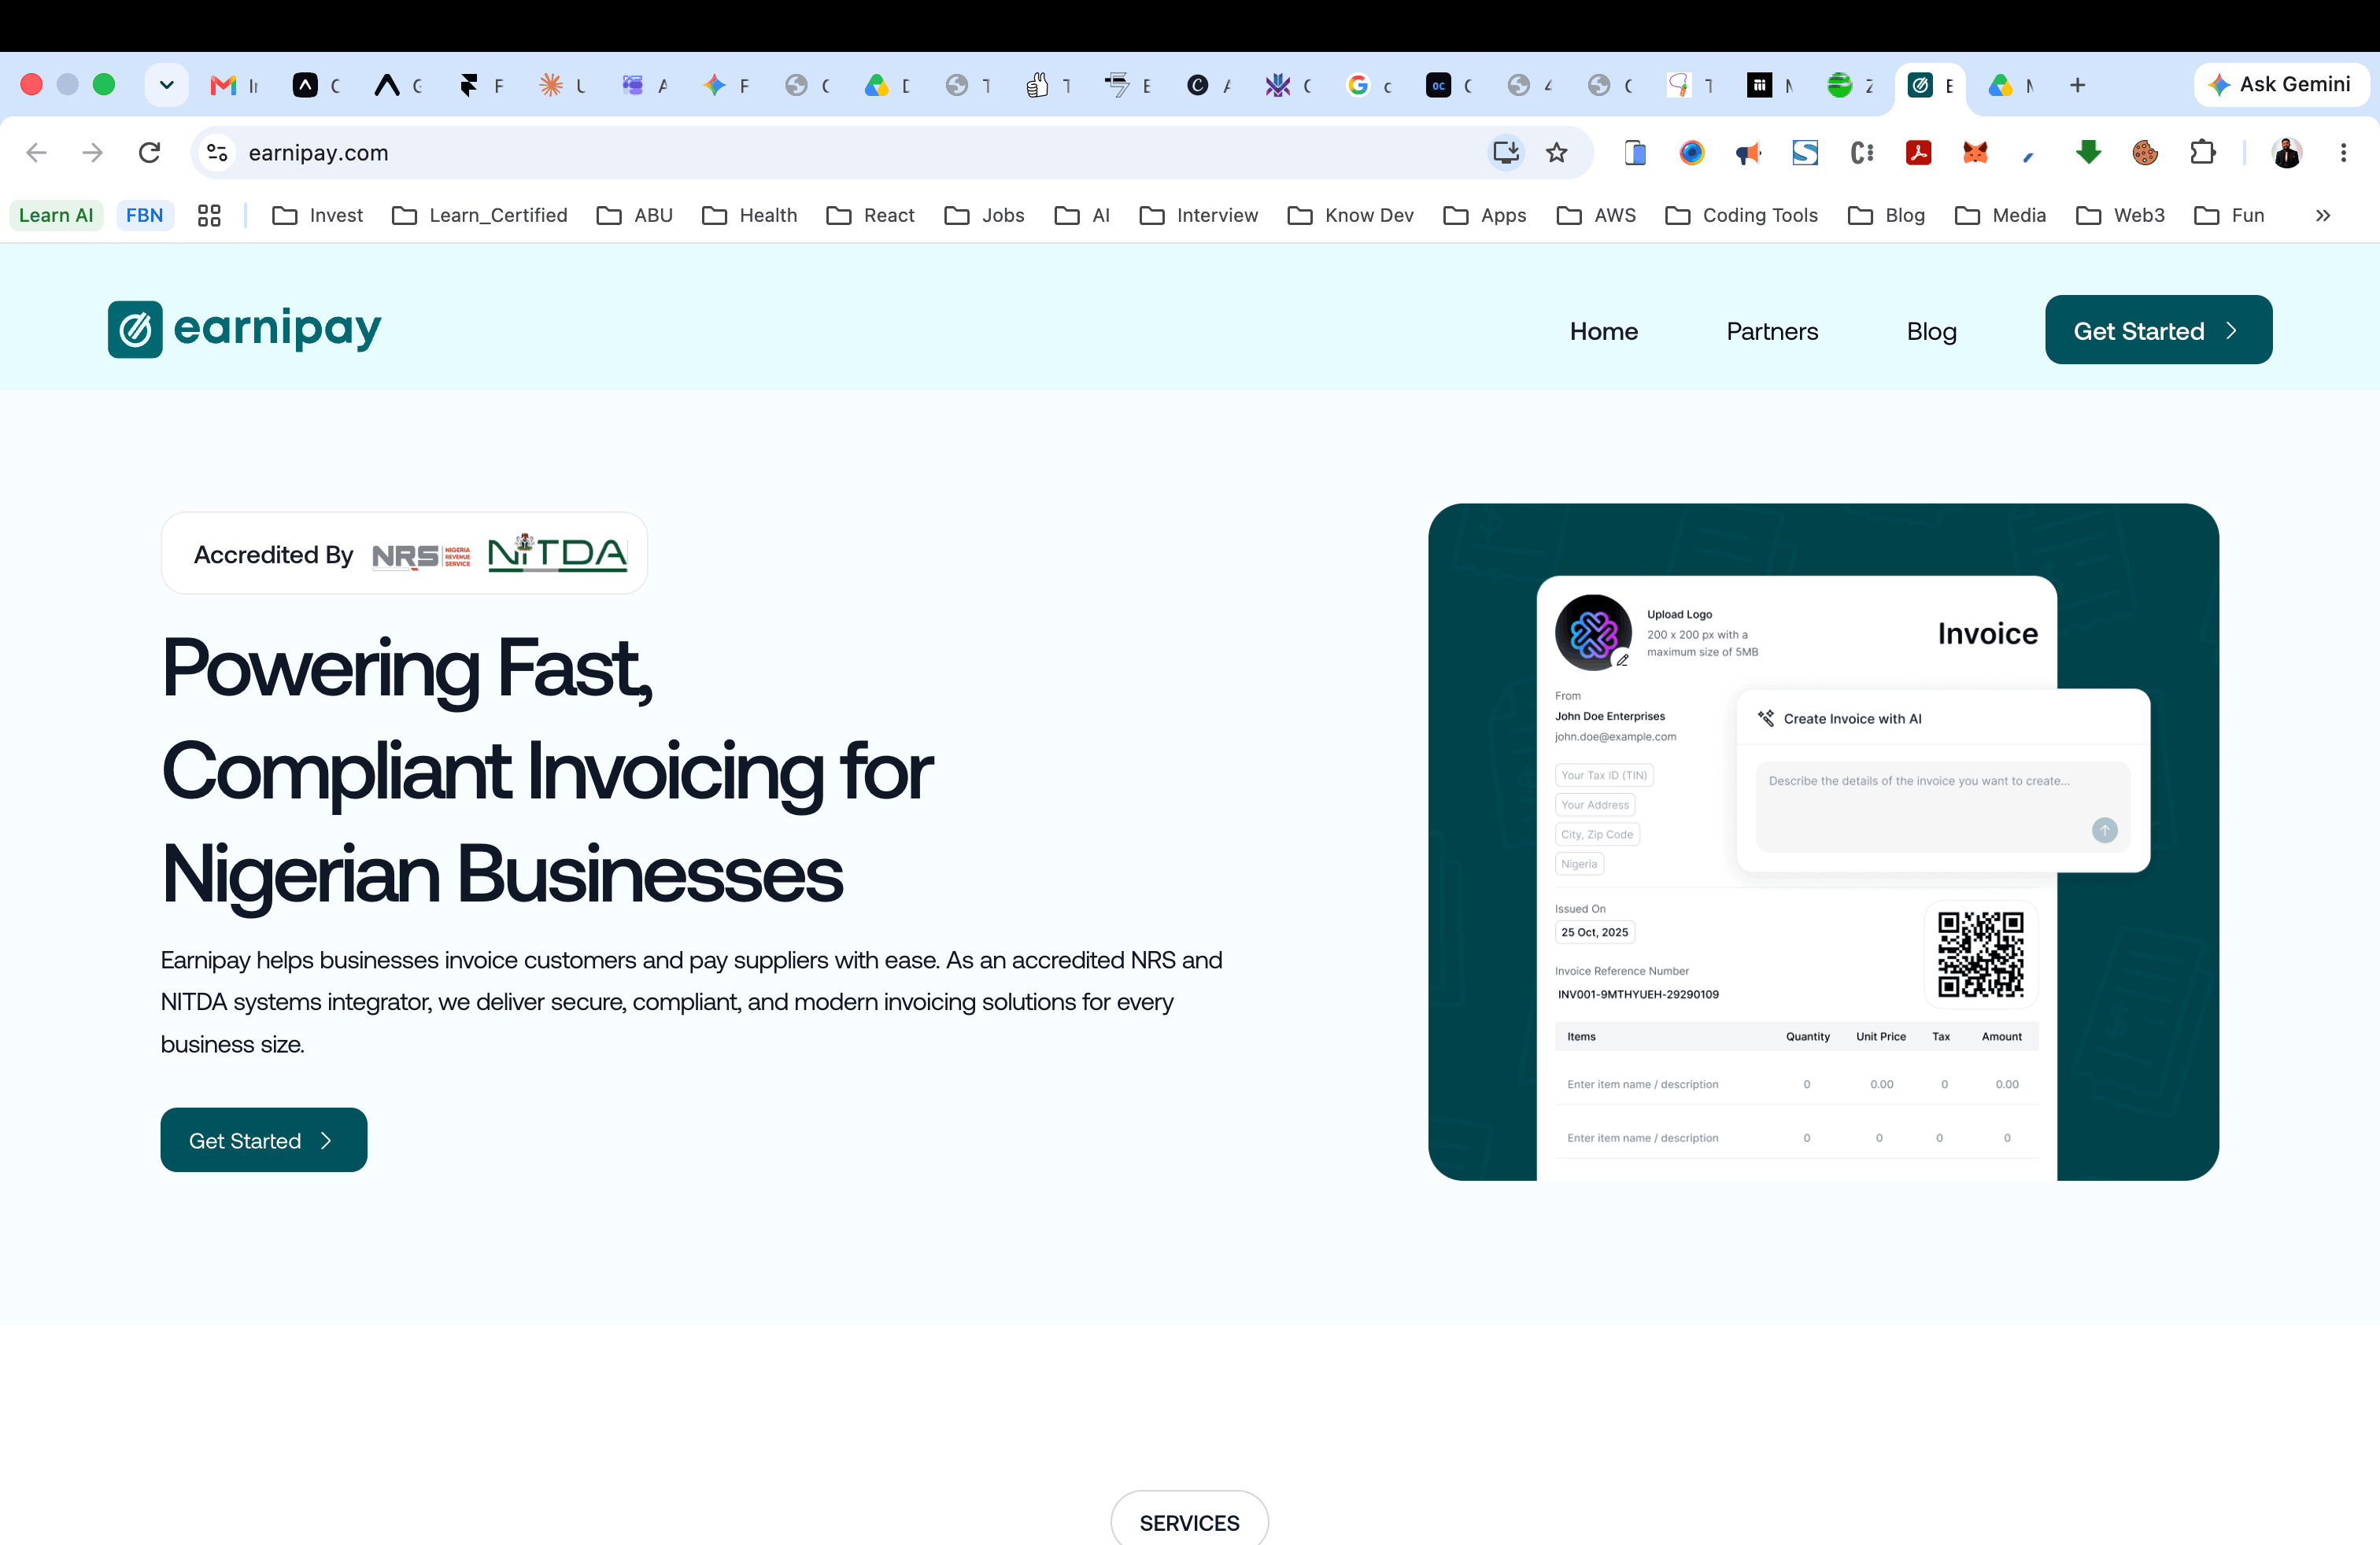This screenshot has height=1545, width=2380.
Task: Open Partners in the site navigation
Action: pyautogui.click(x=1772, y=330)
